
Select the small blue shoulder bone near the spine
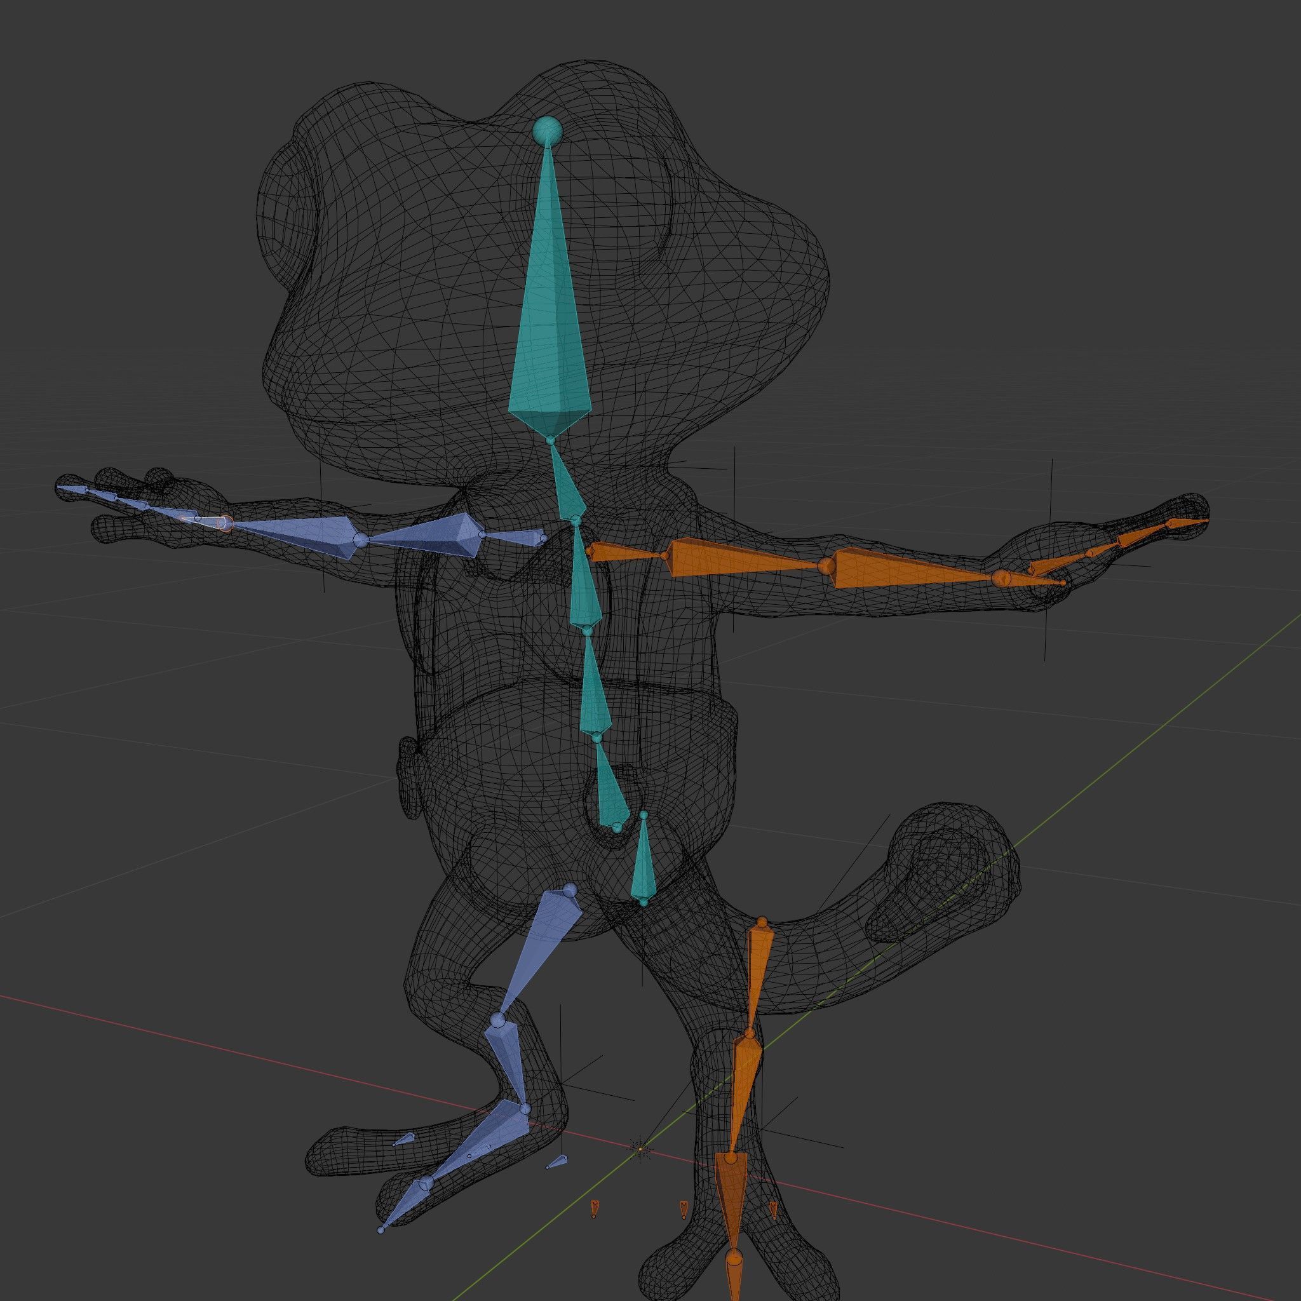513,536
